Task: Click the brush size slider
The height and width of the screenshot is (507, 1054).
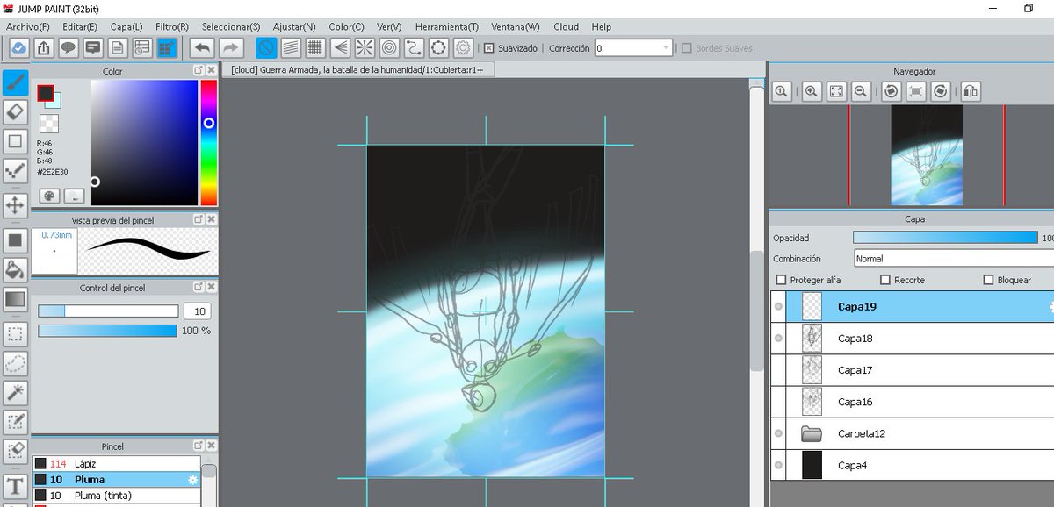Action: 108,311
